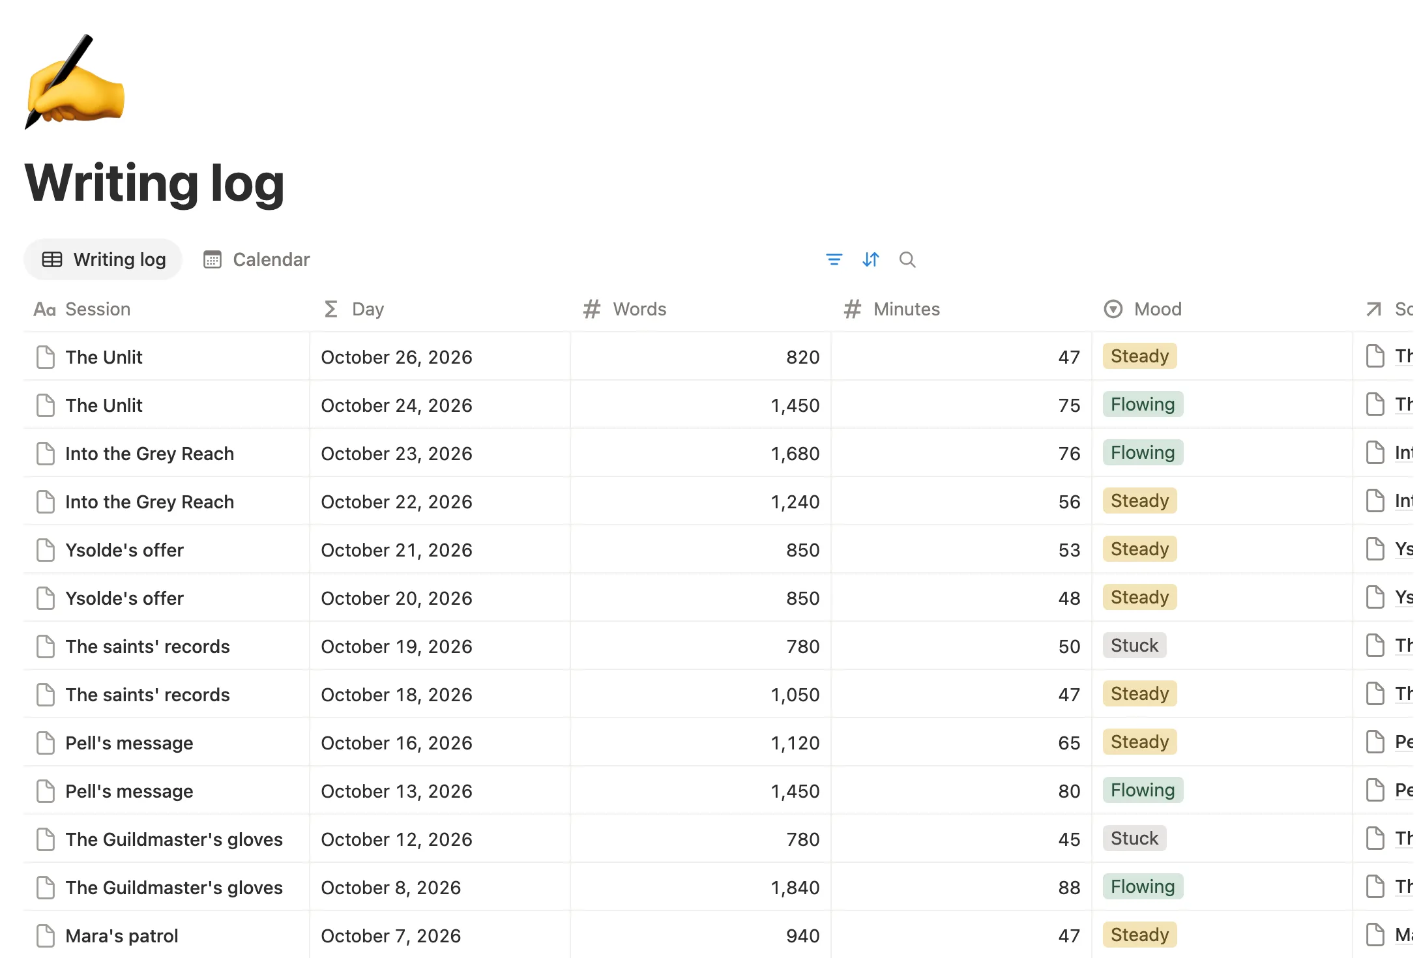Select the 940 words cell
1421x958 pixels.
coord(701,936)
